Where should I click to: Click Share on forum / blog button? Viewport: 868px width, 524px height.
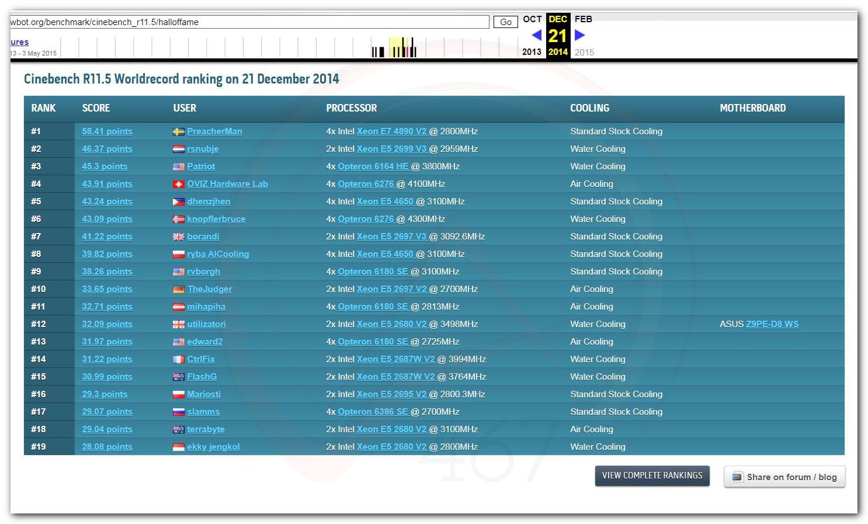784,477
